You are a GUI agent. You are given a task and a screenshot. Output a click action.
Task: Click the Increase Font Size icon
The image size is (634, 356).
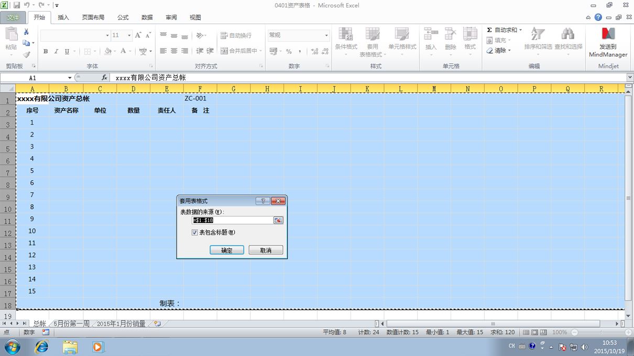click(138, 35)
